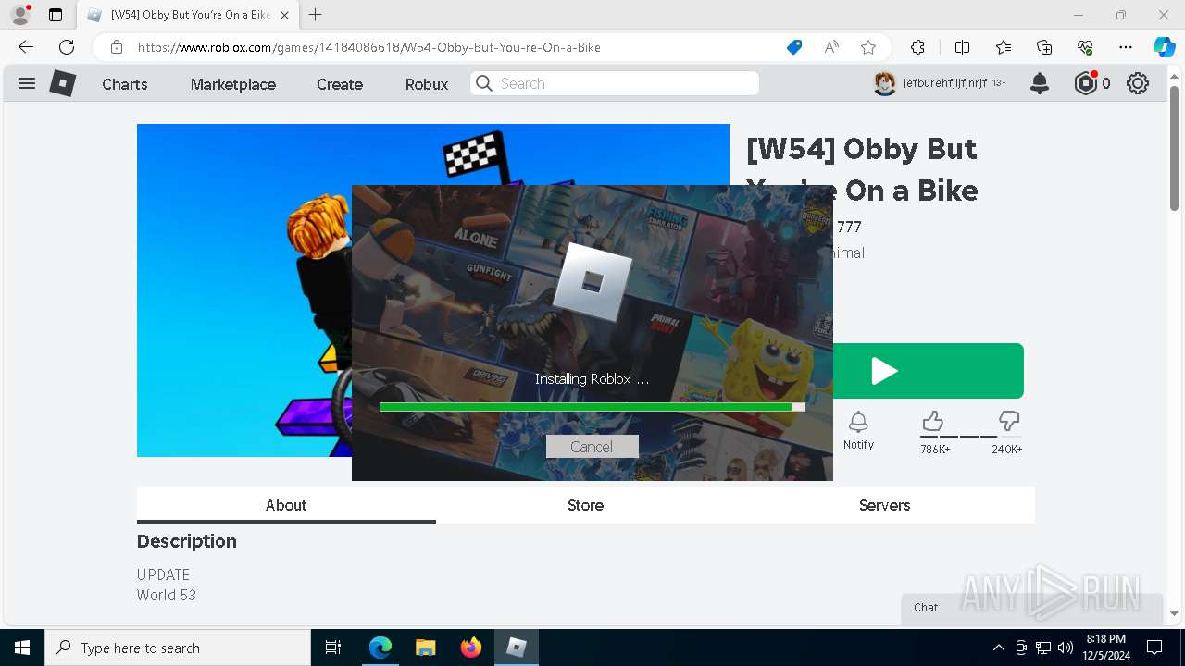
Task: Open browser extensions icon
Action: pos(917,47)
